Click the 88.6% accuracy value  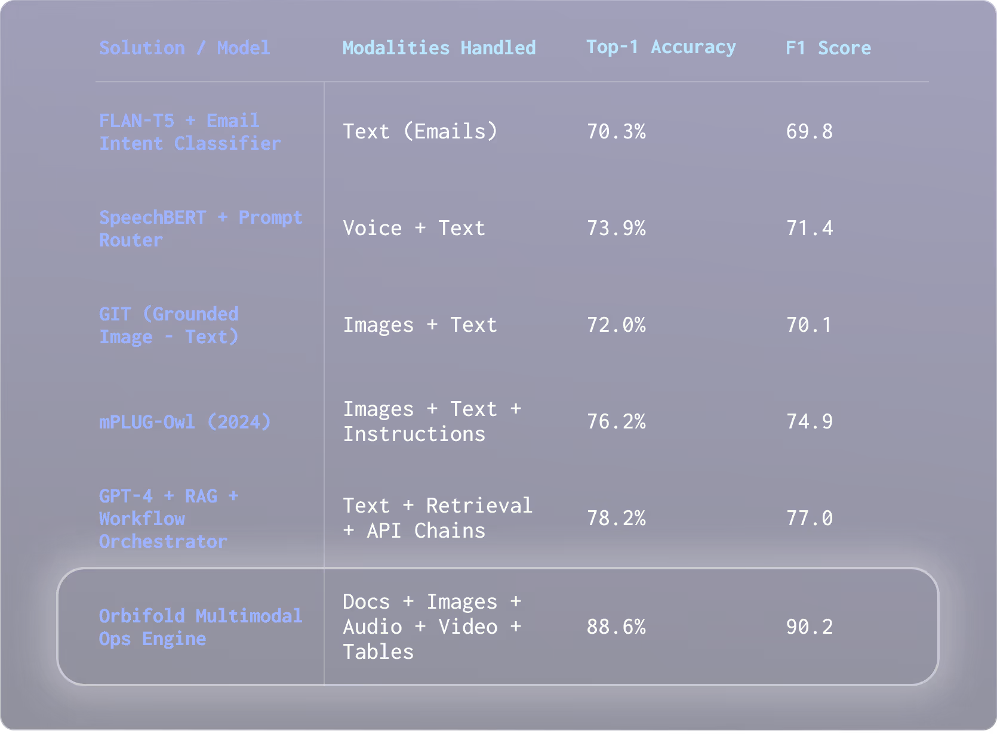[616, 627]
